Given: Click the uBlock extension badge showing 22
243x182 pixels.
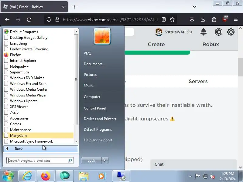Looking at the screenshot, I should point(225,19).
